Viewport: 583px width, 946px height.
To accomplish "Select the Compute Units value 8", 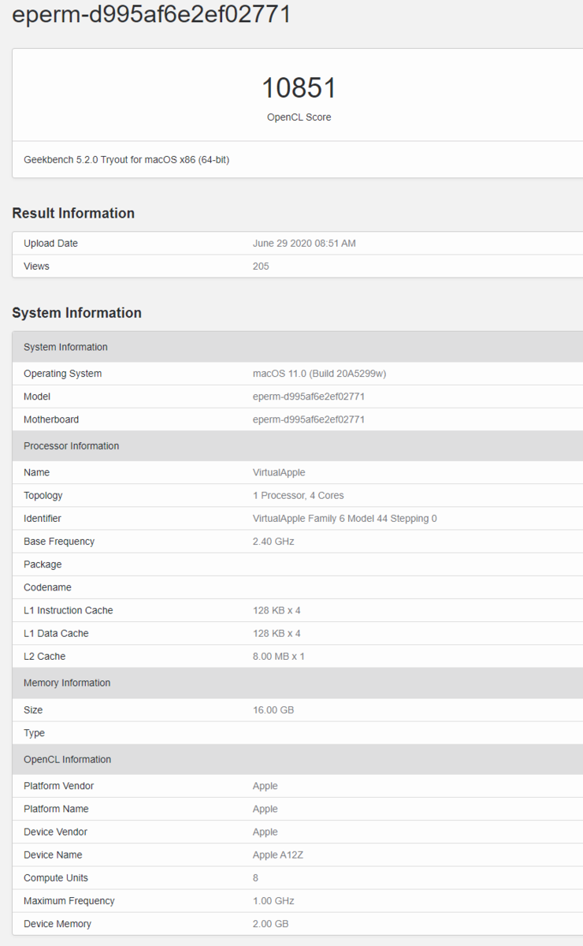I will pyautogui.click(x=256, y=878).
